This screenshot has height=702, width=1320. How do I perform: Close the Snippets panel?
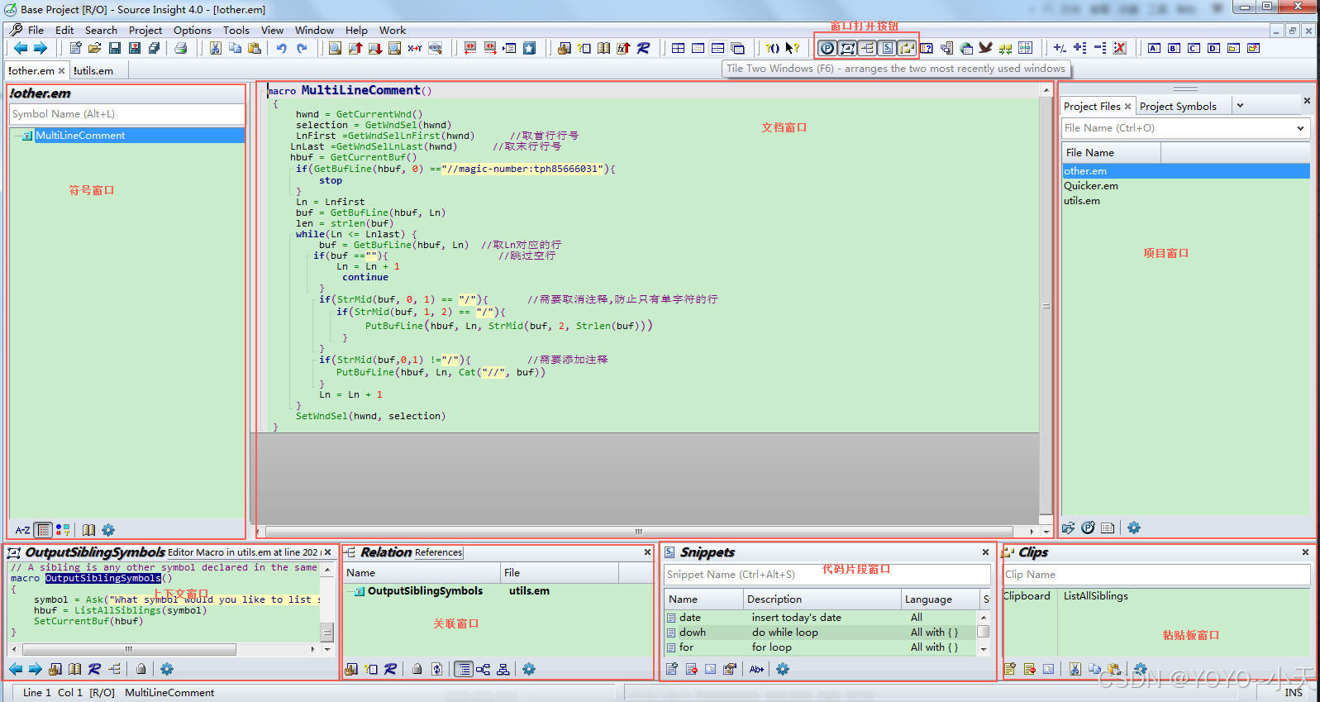[x=985, y=552]
